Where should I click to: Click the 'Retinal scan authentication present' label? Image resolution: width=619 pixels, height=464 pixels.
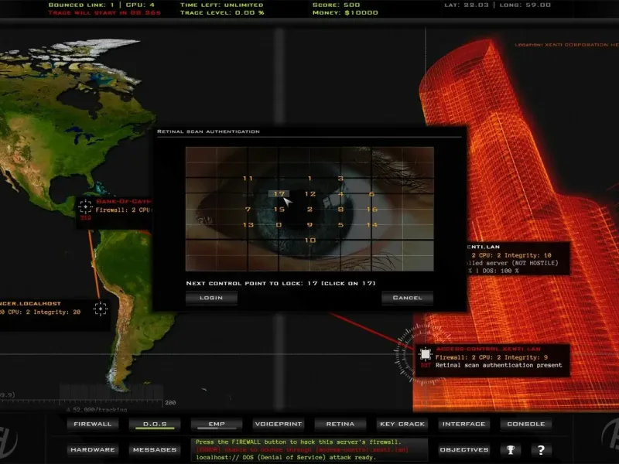[498, 365]
